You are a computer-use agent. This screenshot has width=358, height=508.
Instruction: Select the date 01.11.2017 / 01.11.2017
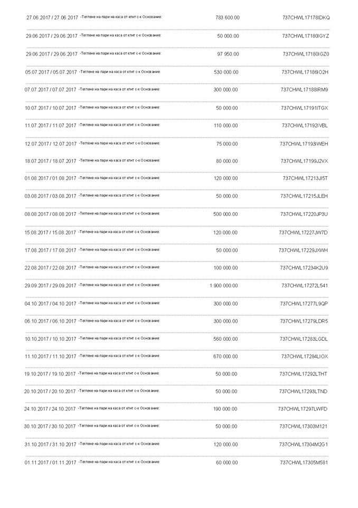51,463
